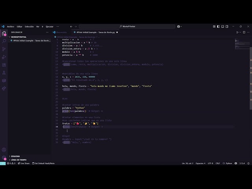Open the notifications bell
252x189 pixels.
click(248, 163)
